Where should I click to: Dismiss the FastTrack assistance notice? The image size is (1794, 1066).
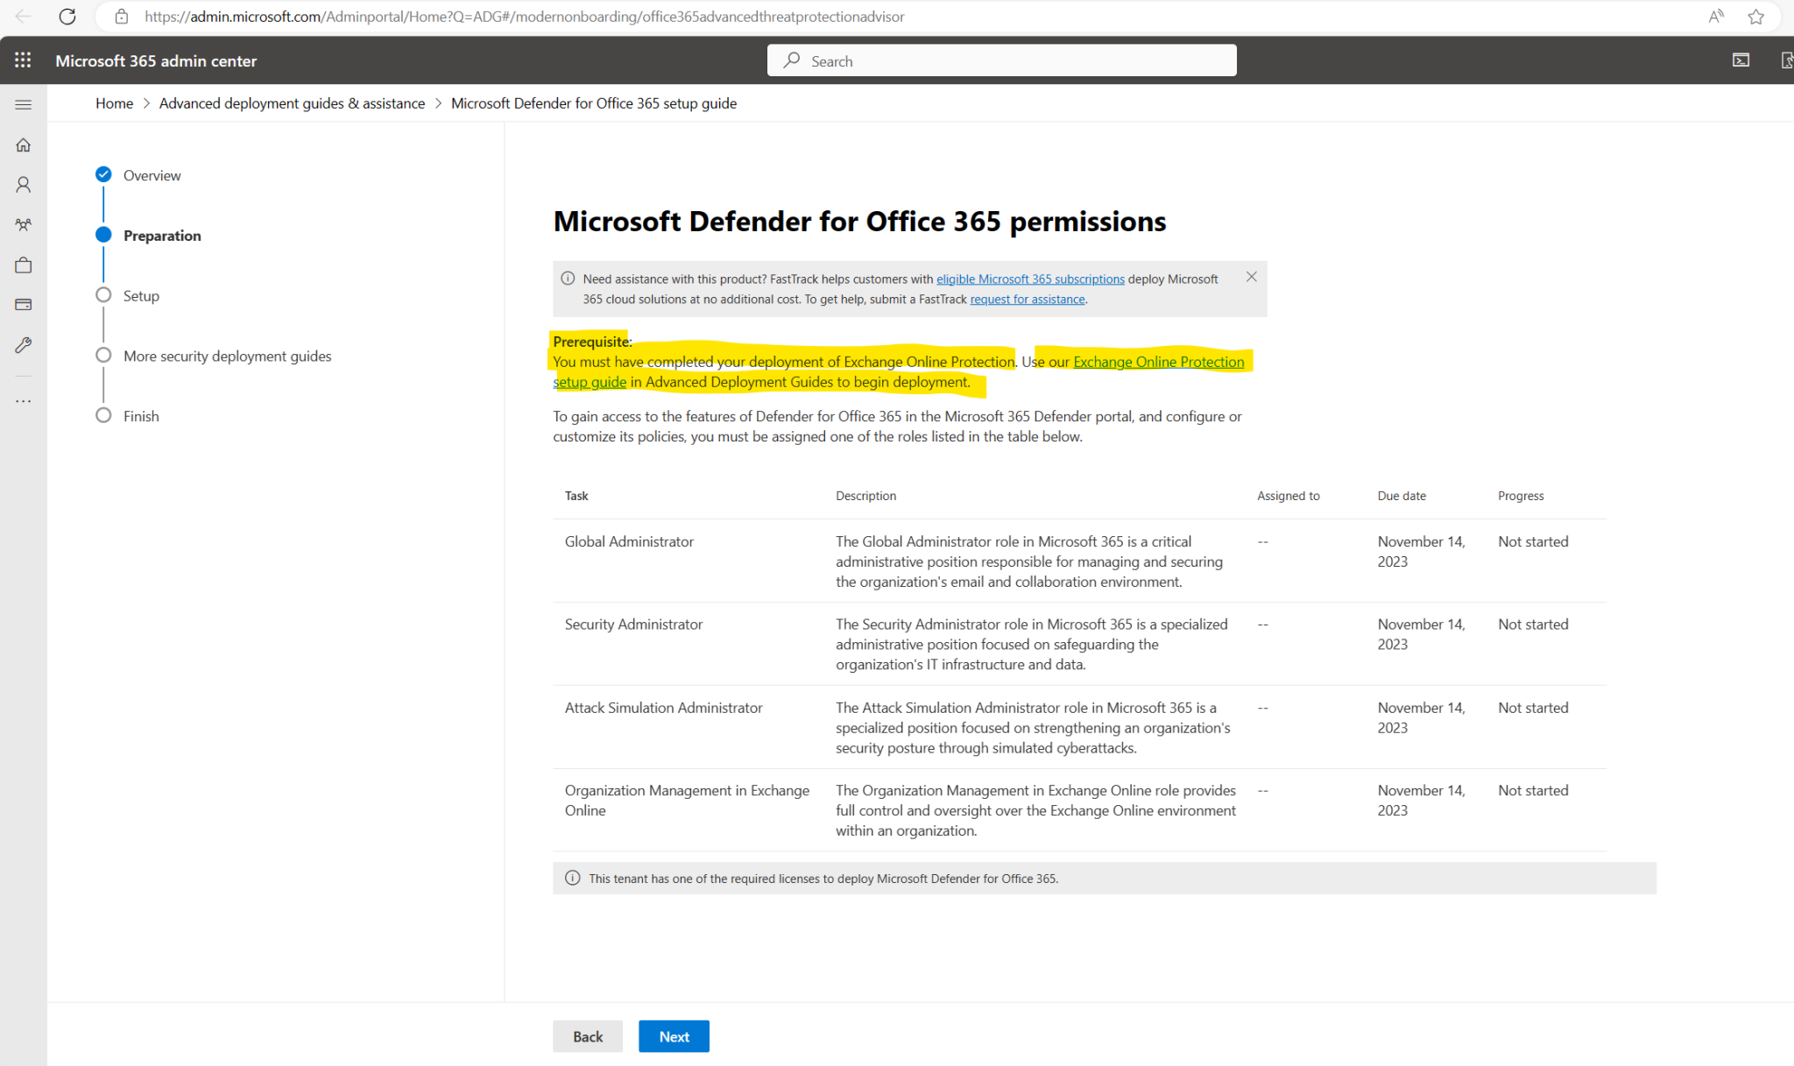[x=1251, y=276]
